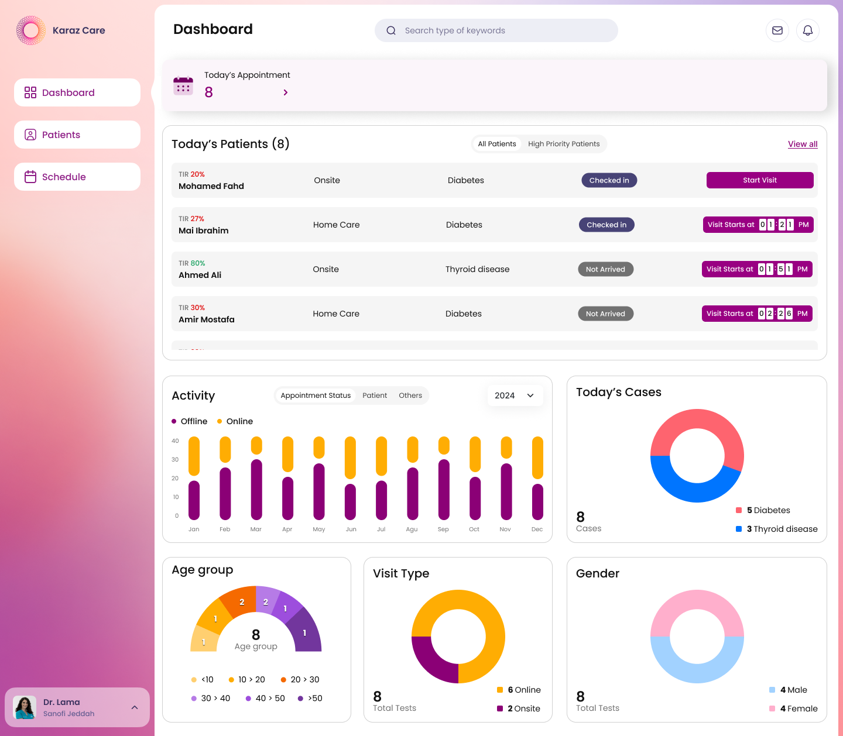Screen dimensions: 843x736
Task: Toggle the 10 > 20 age legend
Action: (x=246, y=679)
